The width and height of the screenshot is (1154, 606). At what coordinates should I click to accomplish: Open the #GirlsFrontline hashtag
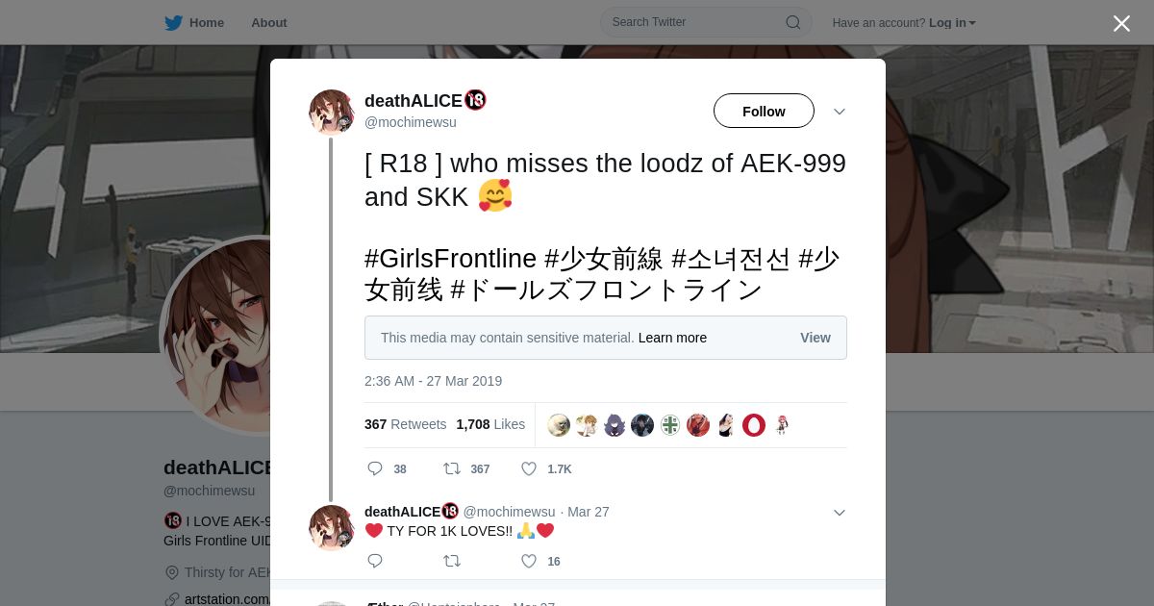[450, 259]
